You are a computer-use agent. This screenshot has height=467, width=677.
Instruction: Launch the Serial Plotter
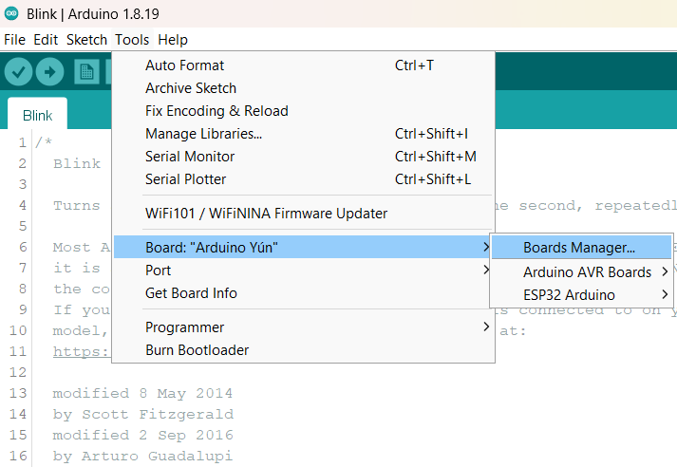(303, 179)
